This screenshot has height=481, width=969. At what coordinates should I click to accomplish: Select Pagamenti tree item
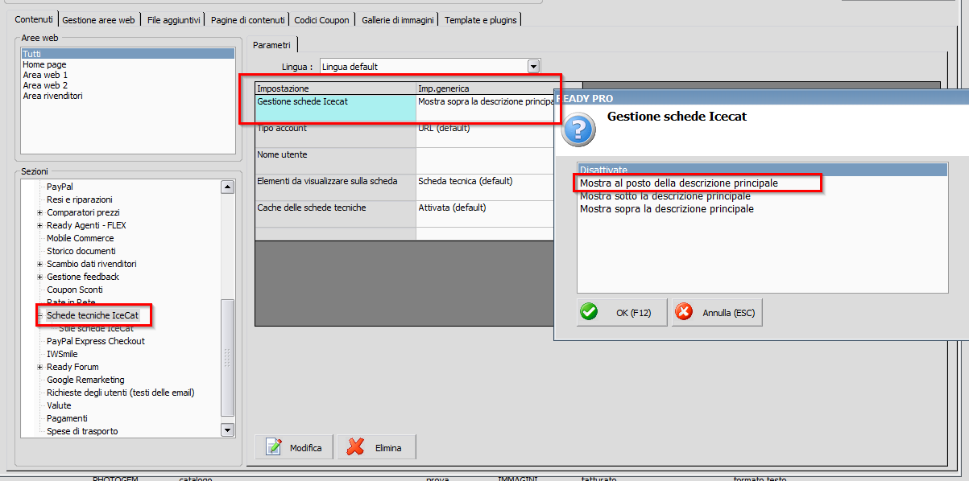(x=67, y=418)
